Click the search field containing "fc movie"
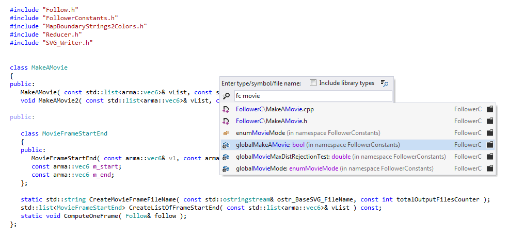 coord(312,96)
